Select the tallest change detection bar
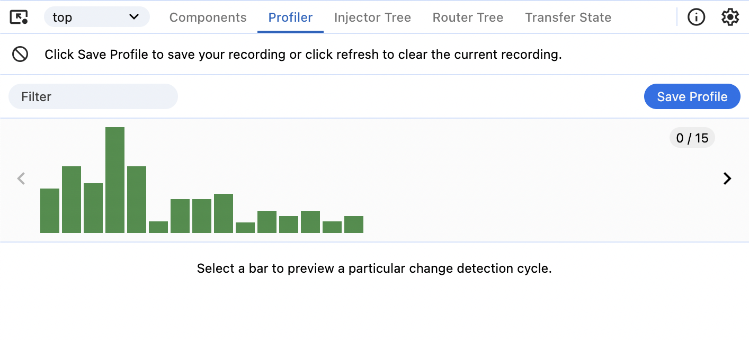Image resolution: width=749 pixels, height=340 pixels. coord(114,180)
